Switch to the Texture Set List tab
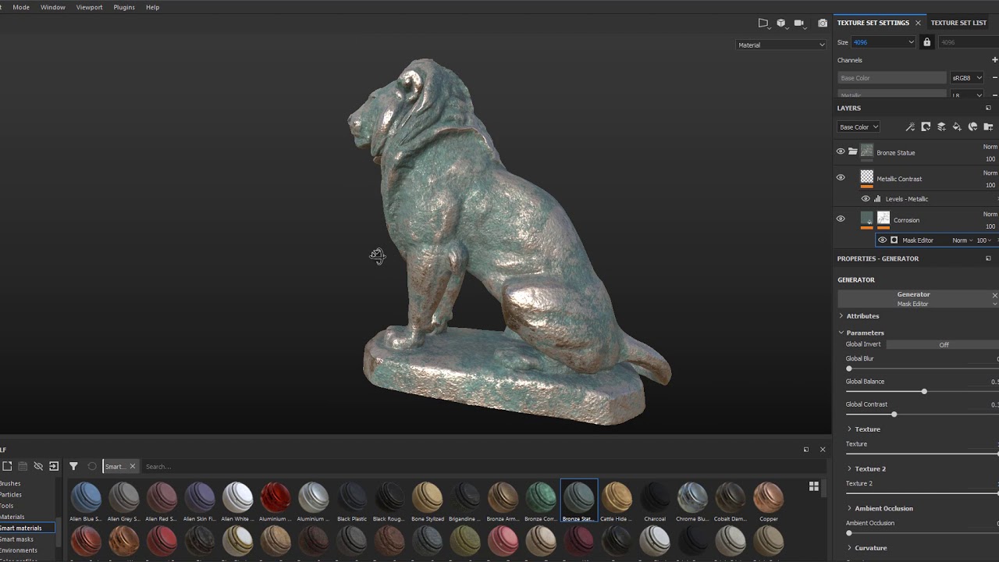Viewport: 999px width, 562px height. point(958,23)
